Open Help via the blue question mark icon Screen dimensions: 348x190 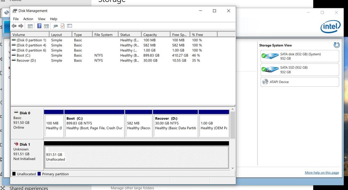coord(39,26)
